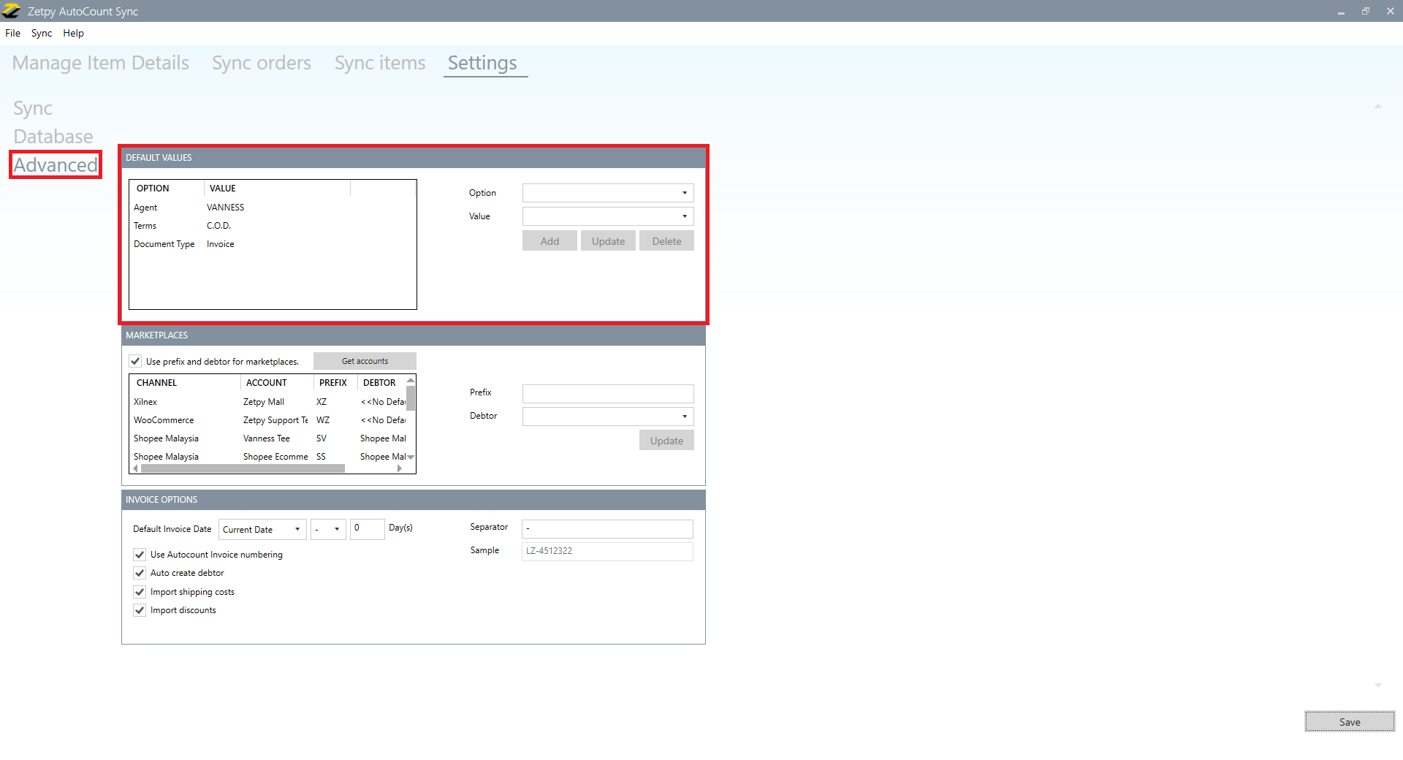
Task: Click the CHANNEL column header
Action: 186,383
